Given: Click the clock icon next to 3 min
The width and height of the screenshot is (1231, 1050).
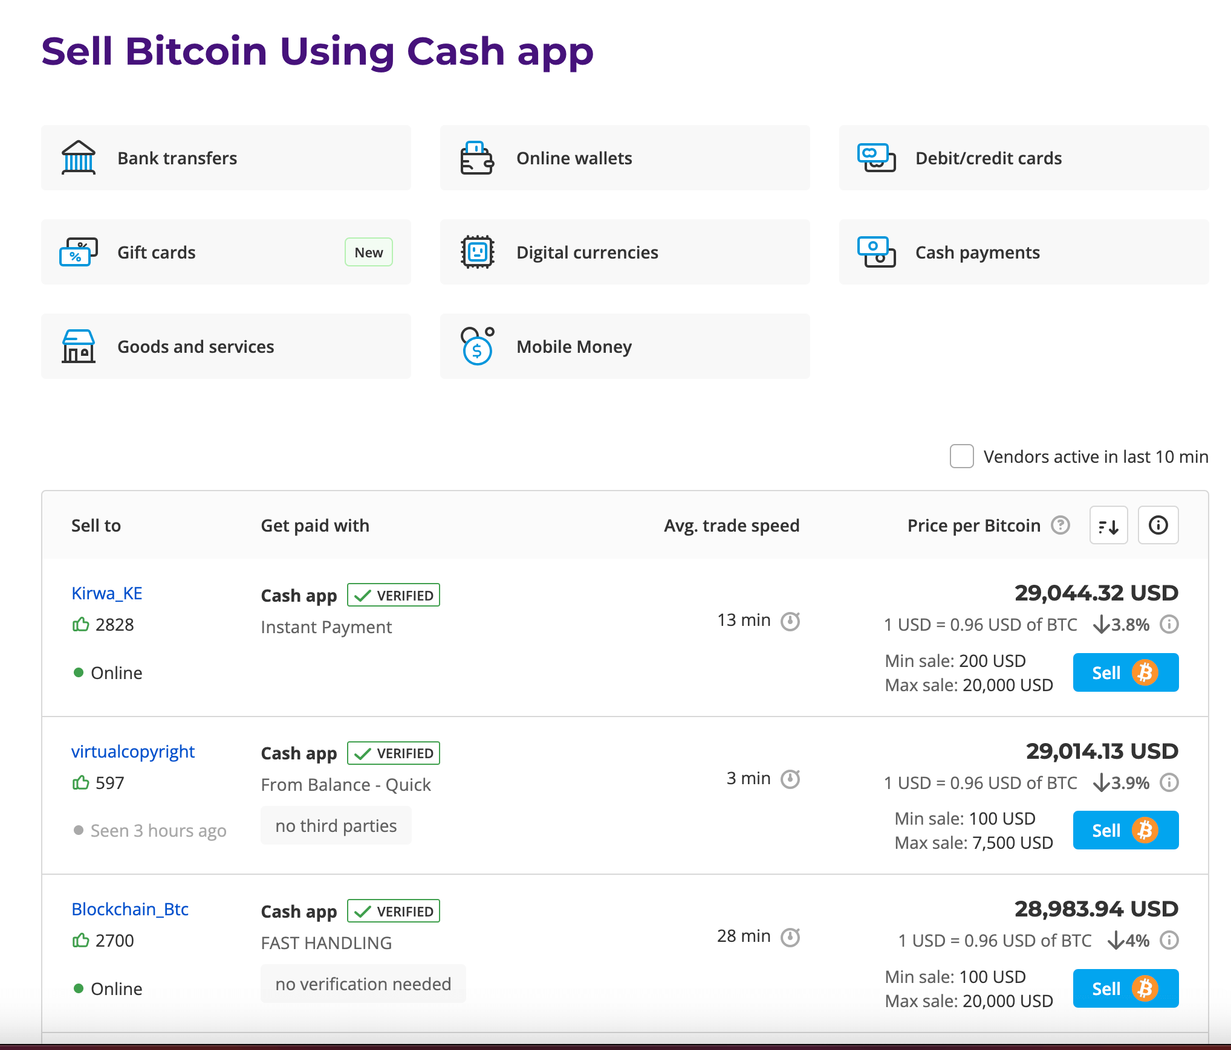Looking at the screenshot, I should 790,779.
